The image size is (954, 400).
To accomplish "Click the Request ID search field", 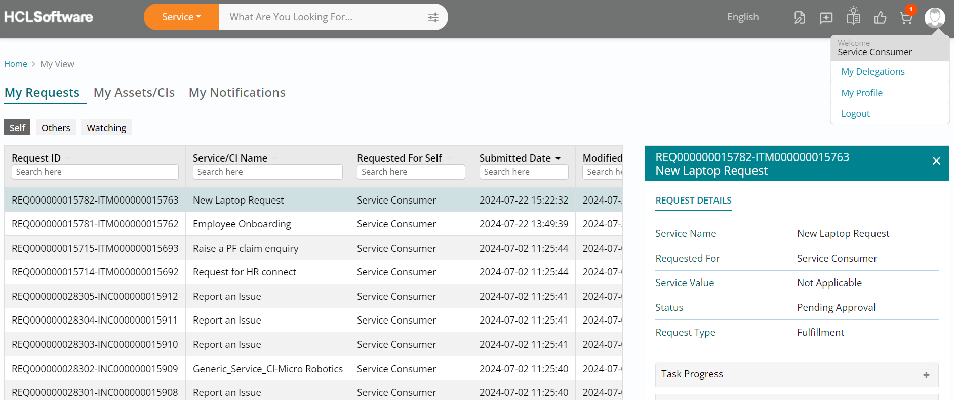I will tap(95, 172).
